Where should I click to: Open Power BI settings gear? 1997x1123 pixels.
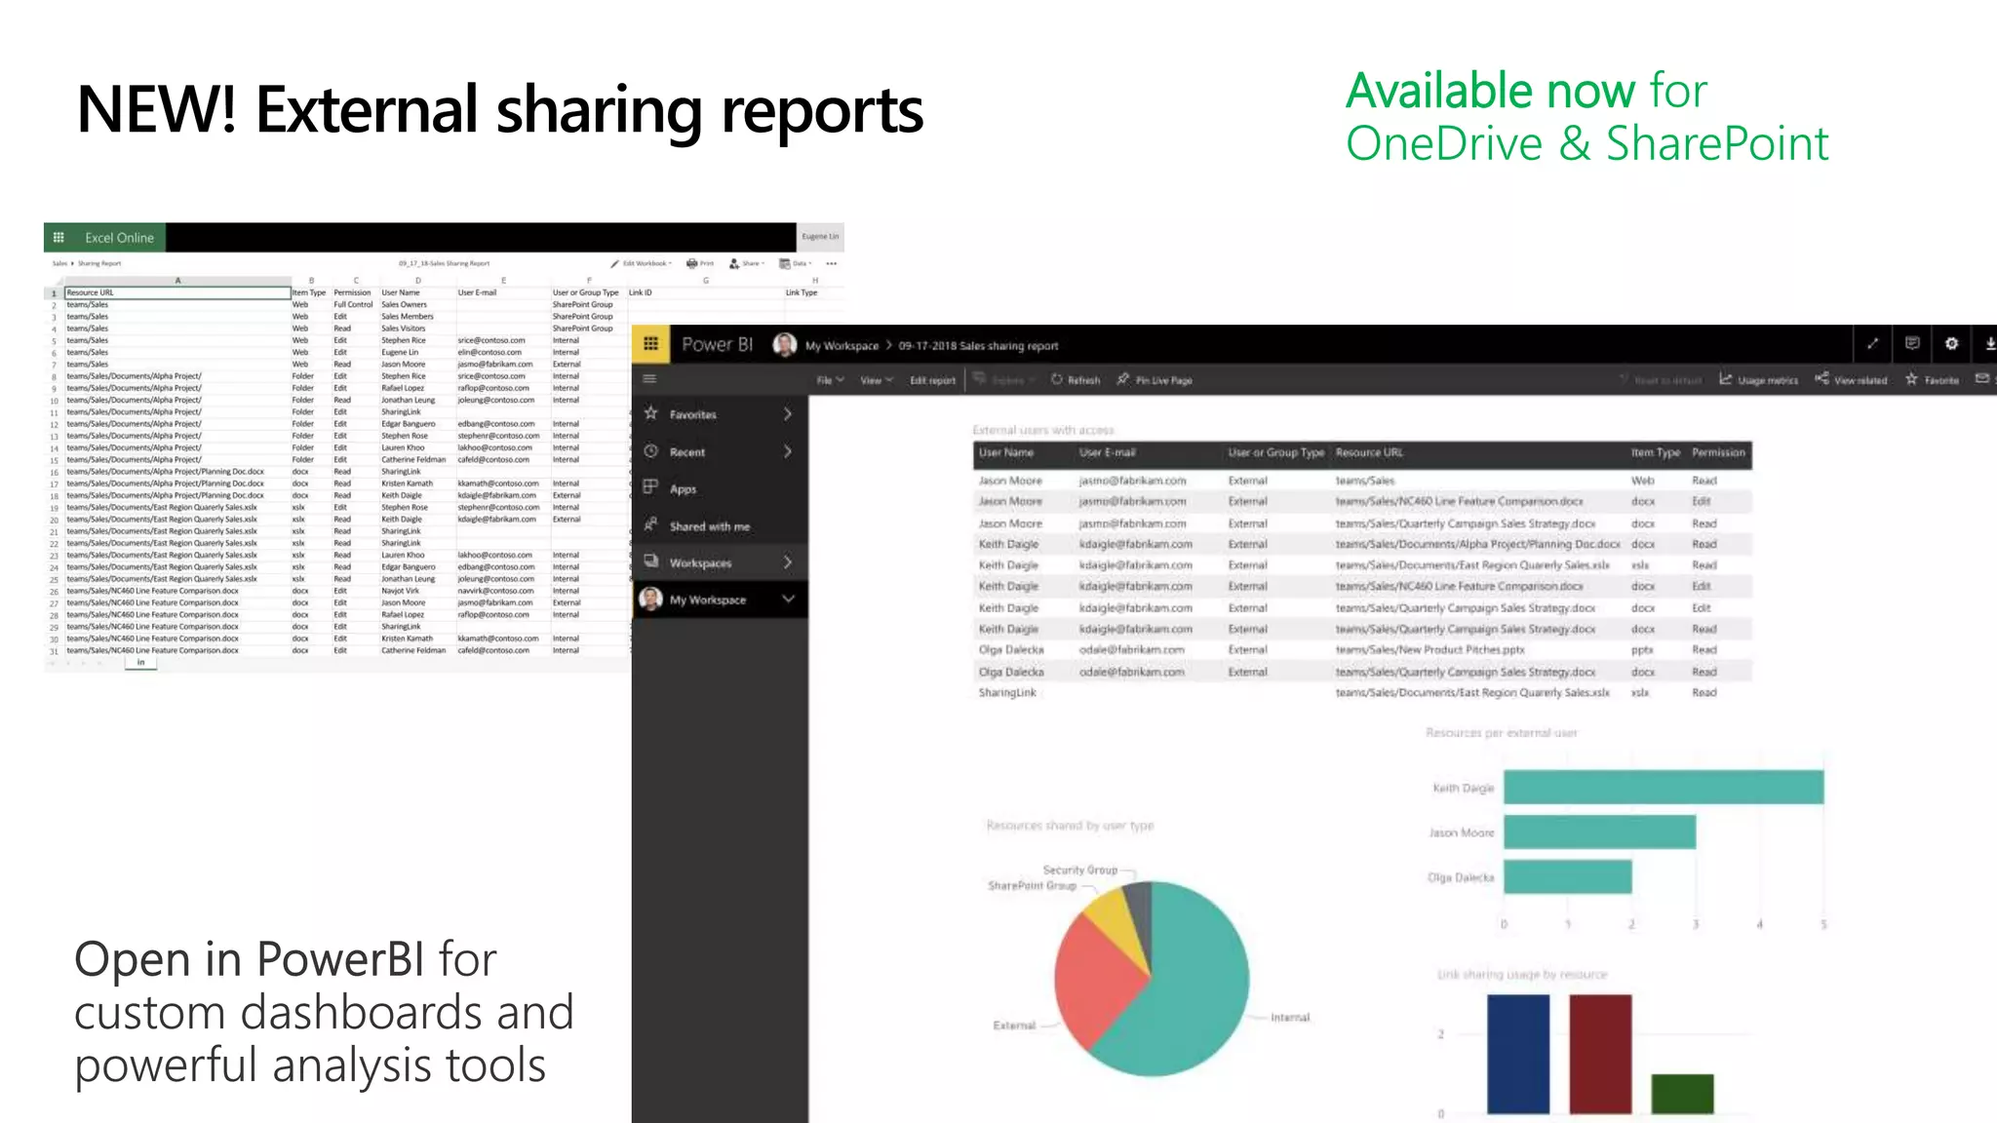(1951, 343)
